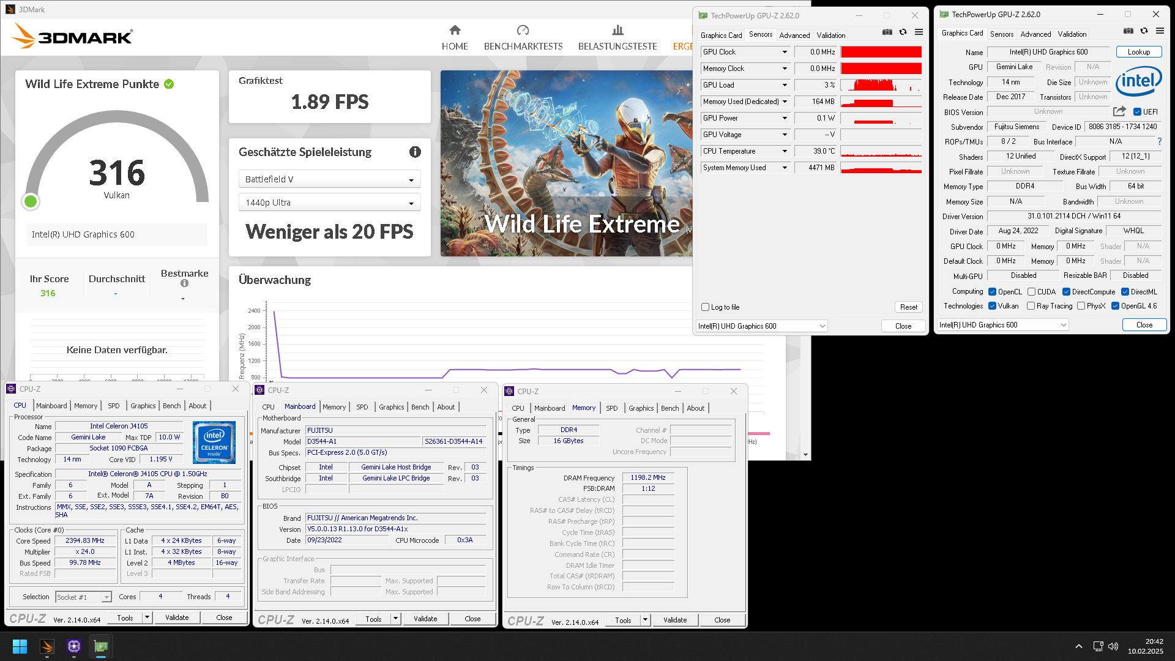Click the 3DMark vertical scrollbar down arrow

click(805, 455)
